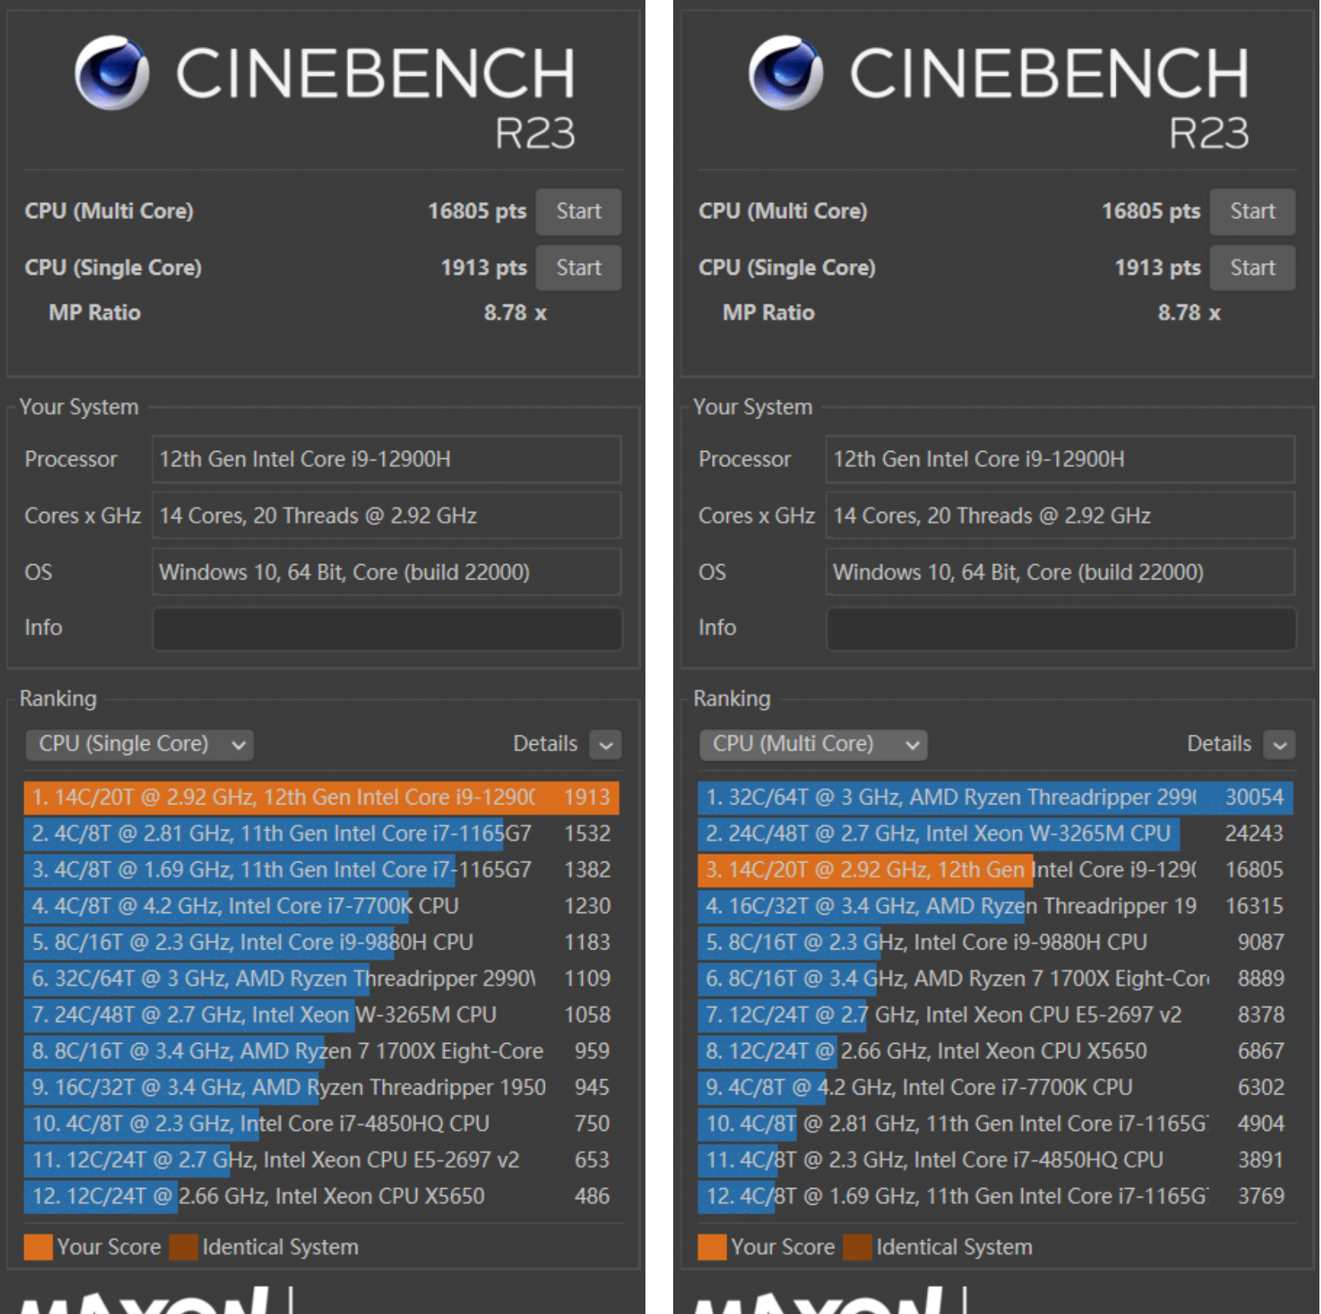Click the OS field in left window

click(387, 572)
